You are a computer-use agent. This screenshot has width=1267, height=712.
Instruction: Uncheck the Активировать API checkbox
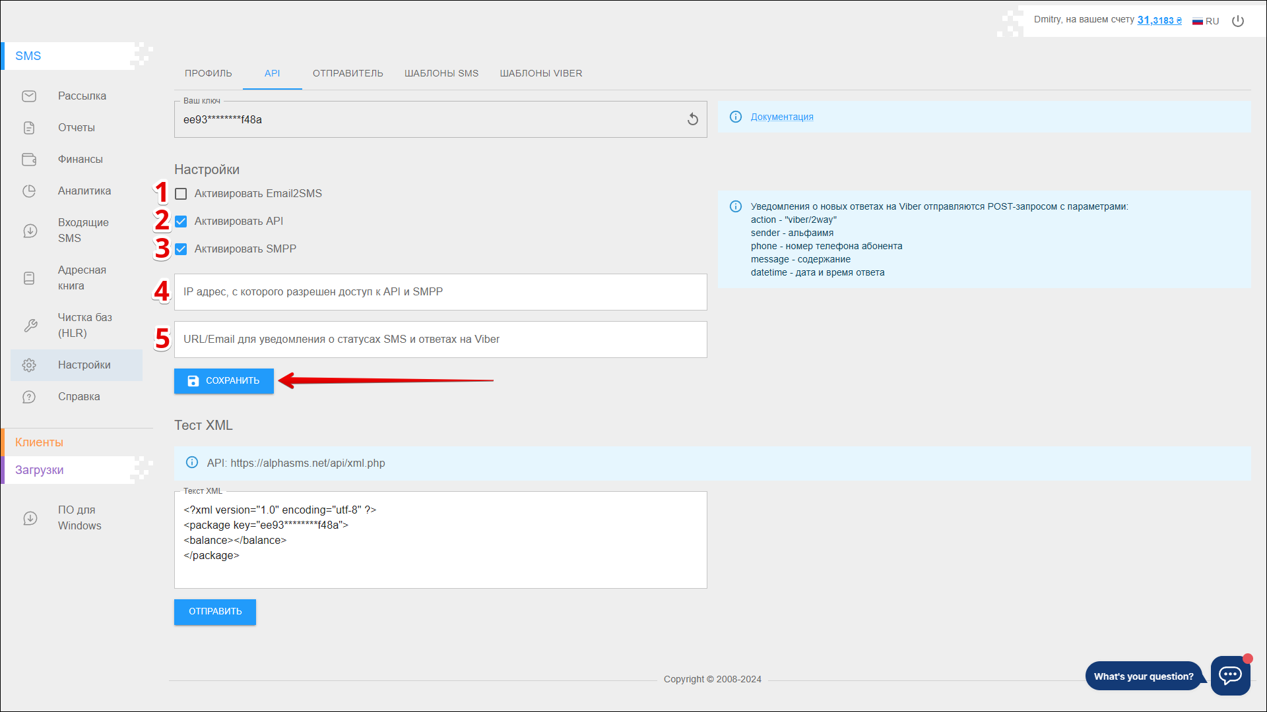tap(181, 222)
